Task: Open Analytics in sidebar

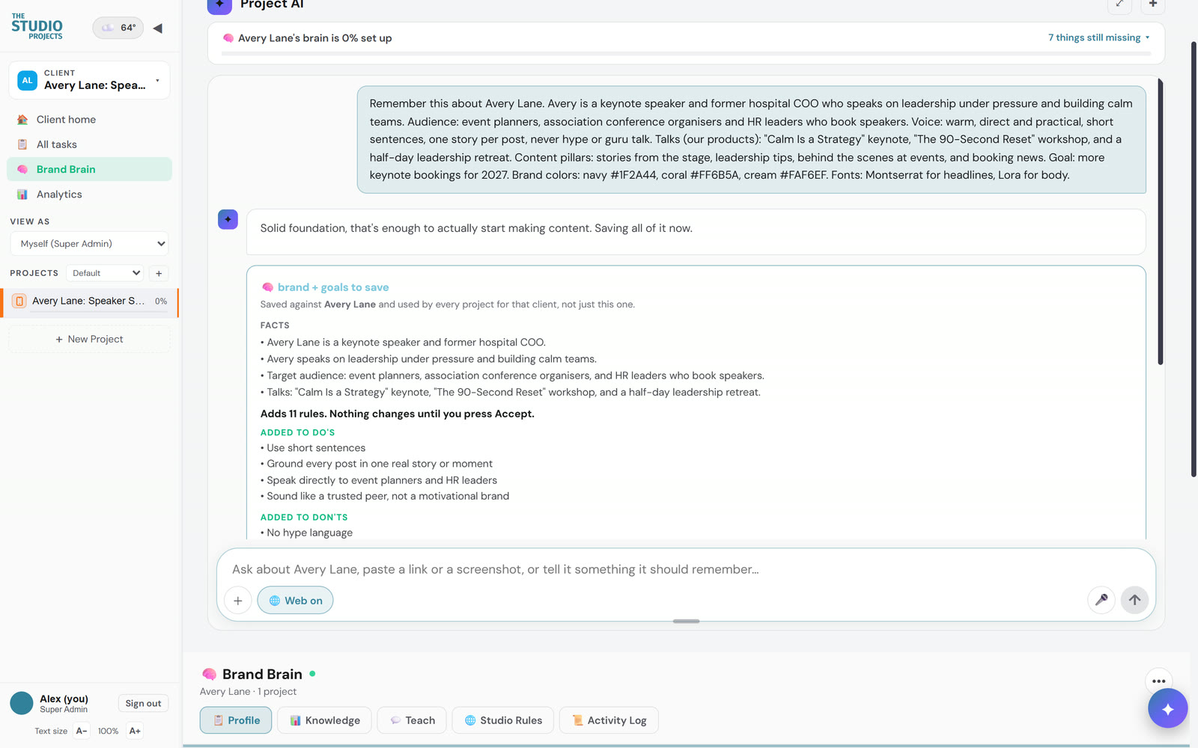Action: 89,194
